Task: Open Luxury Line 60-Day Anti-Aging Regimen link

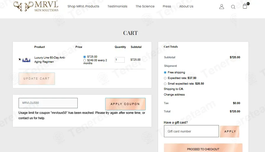Action: 50,59
